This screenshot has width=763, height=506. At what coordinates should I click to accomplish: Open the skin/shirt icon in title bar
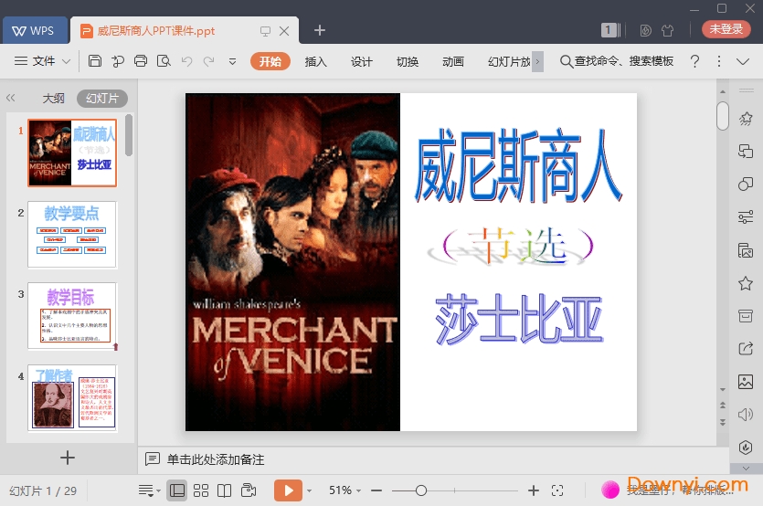coord(668,31)
